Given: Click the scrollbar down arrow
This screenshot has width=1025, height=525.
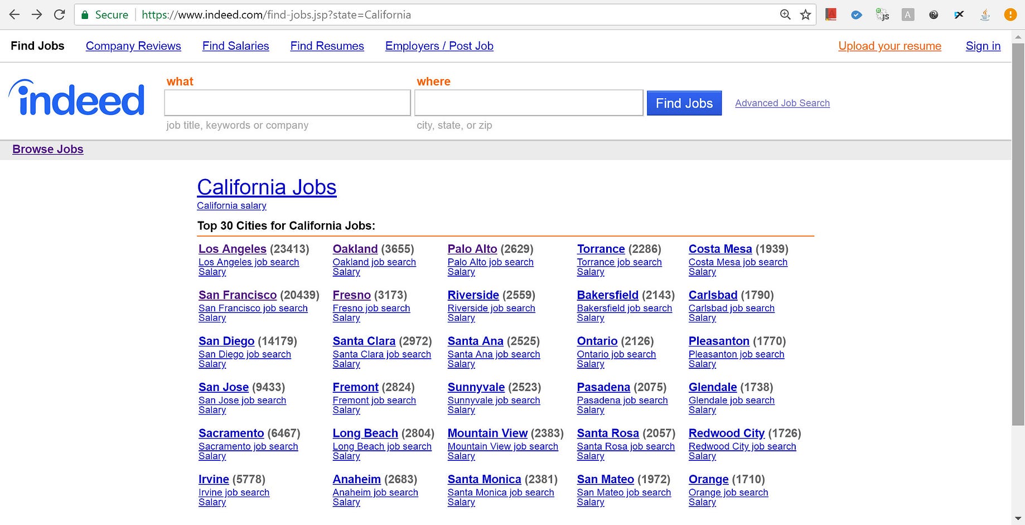Looking at the screenshot, I should (1018, 519).
